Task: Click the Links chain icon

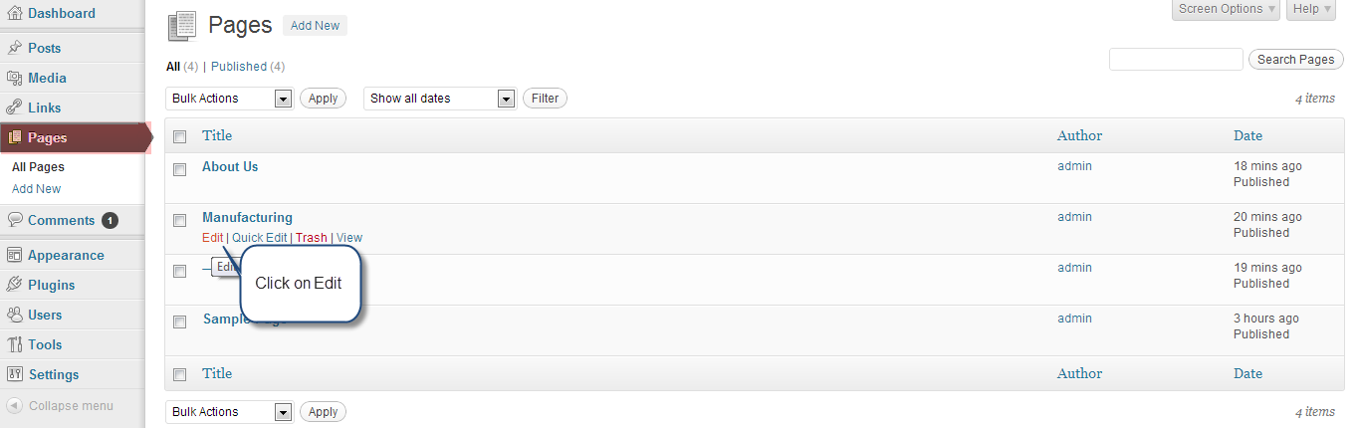Action: (14, 107)
